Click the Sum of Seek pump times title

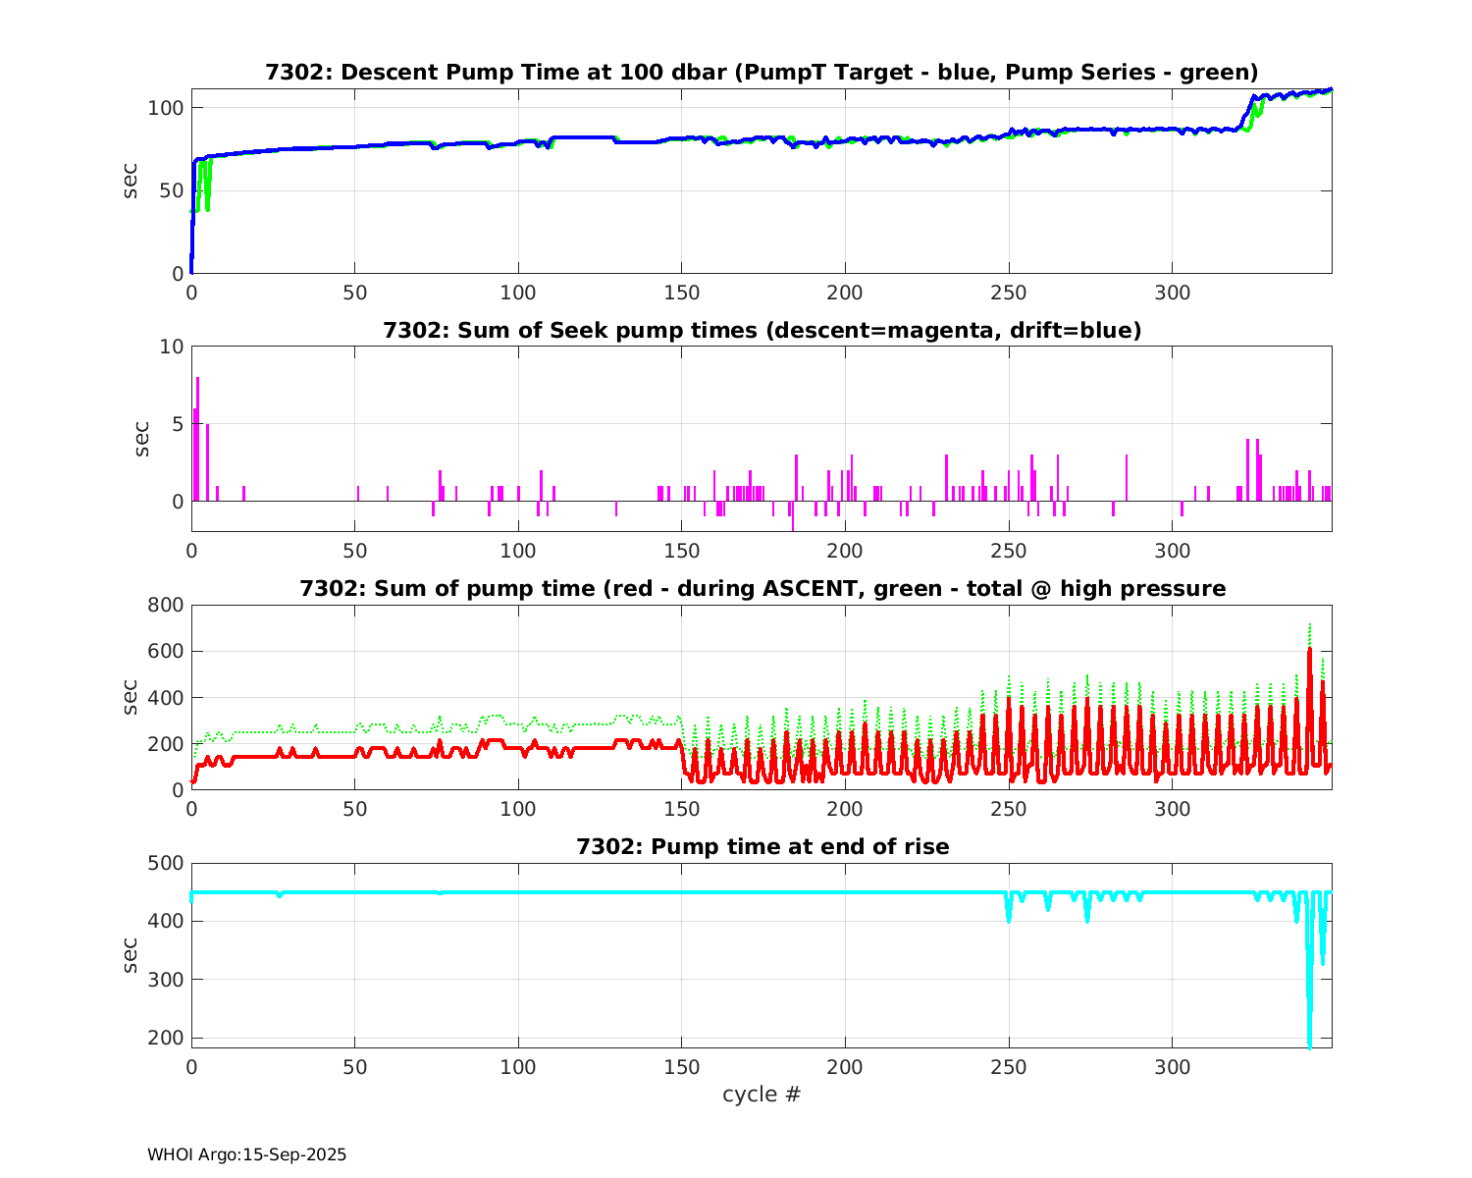click(x=762, y=331)
